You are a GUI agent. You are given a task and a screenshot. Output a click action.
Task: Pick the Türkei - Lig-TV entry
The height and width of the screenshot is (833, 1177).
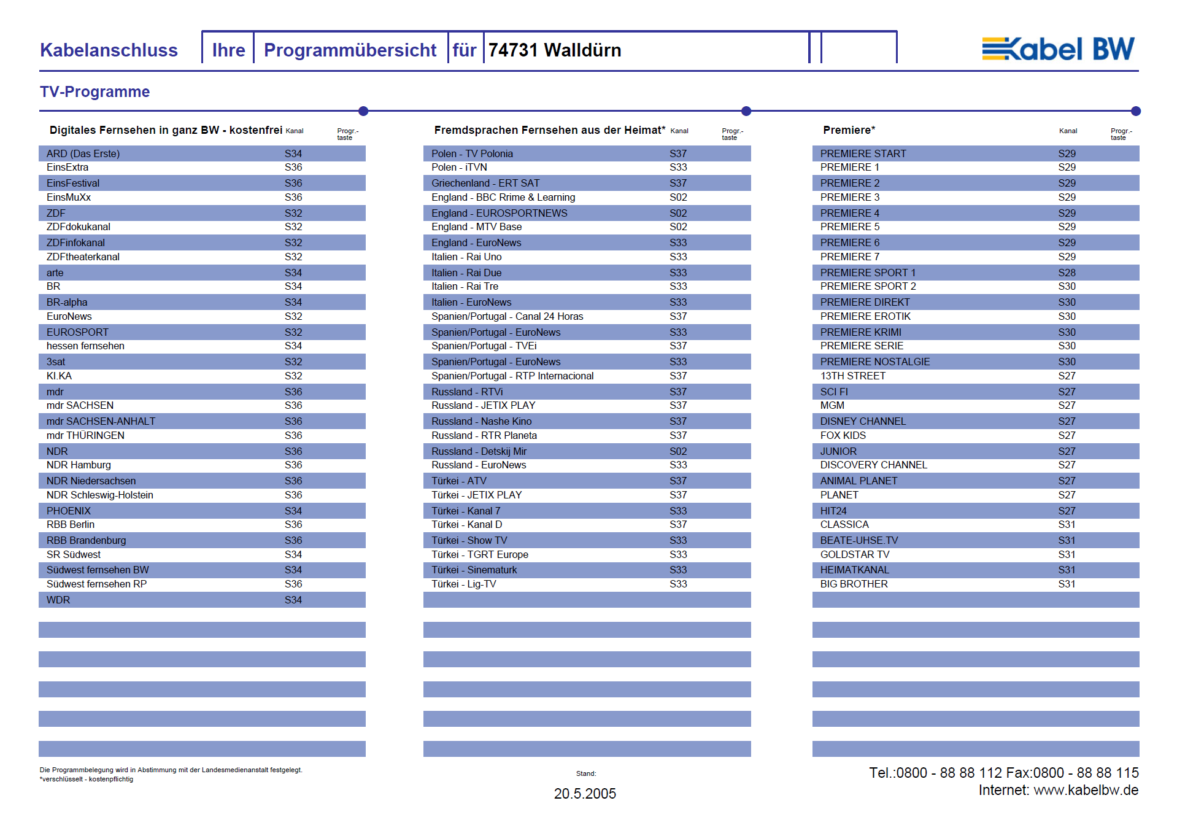(x=586, y=584)
